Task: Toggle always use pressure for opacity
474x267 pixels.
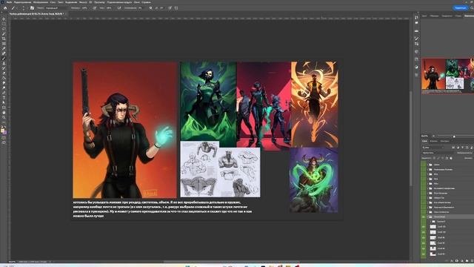Action: 94,8
